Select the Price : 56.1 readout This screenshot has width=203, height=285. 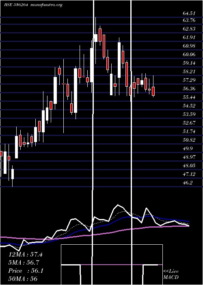tap(26, 271)
